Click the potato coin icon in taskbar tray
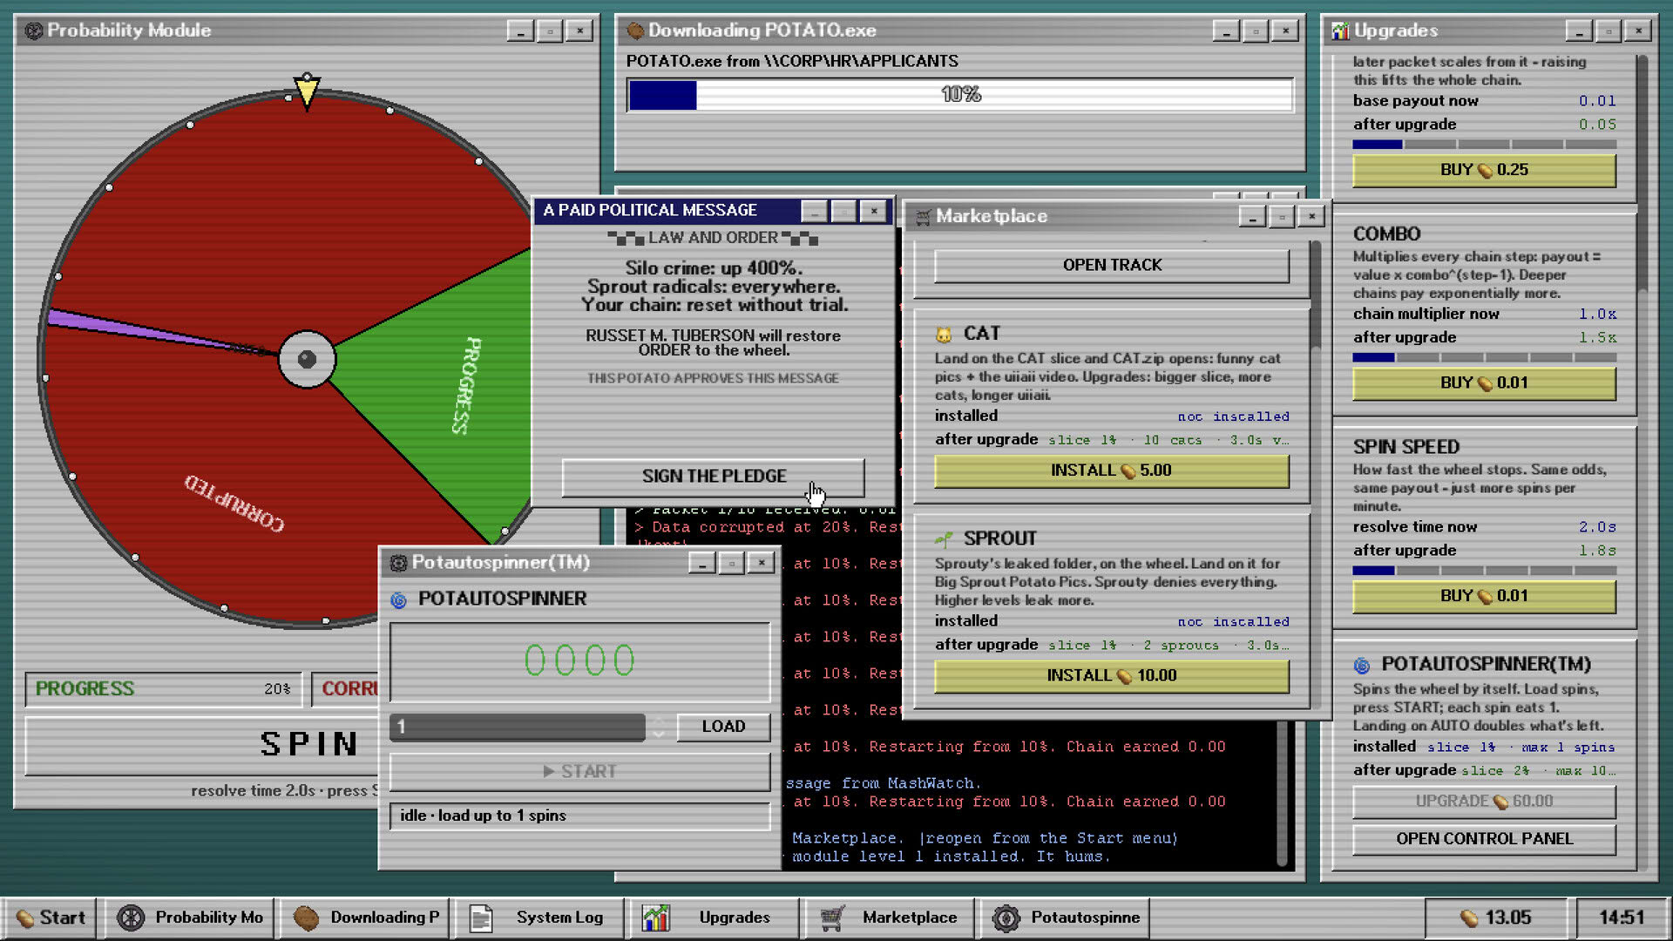The width and height of the screenshot is (1673, 941). (x=1469, y=918)
